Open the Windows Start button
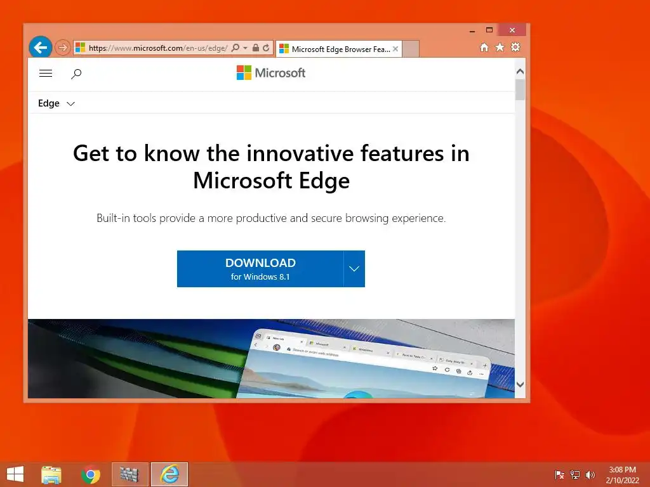This screenshot has width=650, height=487. 15,474
